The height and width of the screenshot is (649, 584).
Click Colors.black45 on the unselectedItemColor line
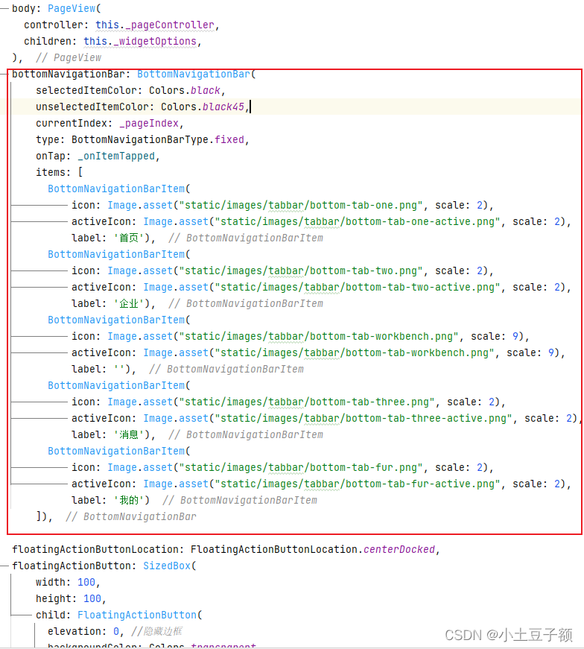point(203,107)
